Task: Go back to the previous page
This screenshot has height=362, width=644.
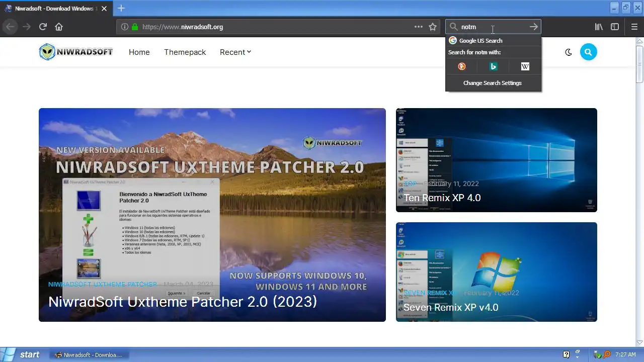Action: pyautogui.click(x=10, y=27)
